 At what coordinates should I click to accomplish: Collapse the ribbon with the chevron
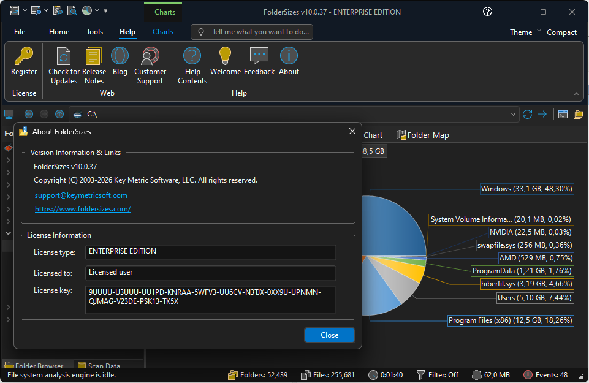(576, 94)
